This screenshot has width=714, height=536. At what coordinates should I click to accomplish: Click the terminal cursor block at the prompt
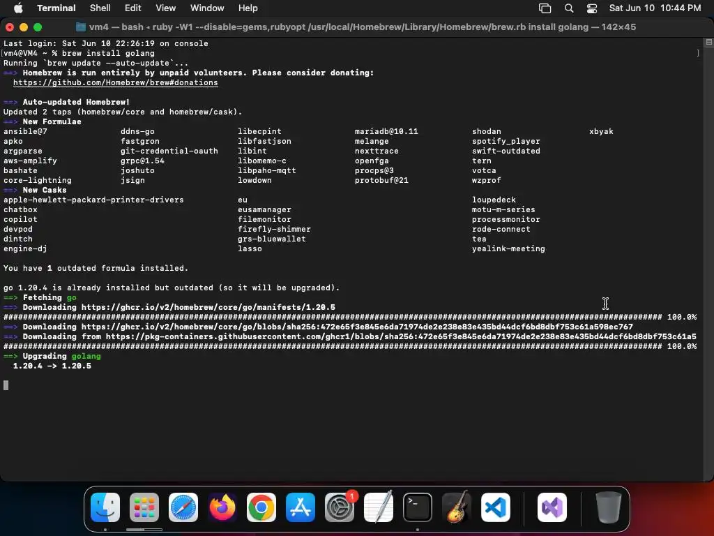(x=6, y=385)
